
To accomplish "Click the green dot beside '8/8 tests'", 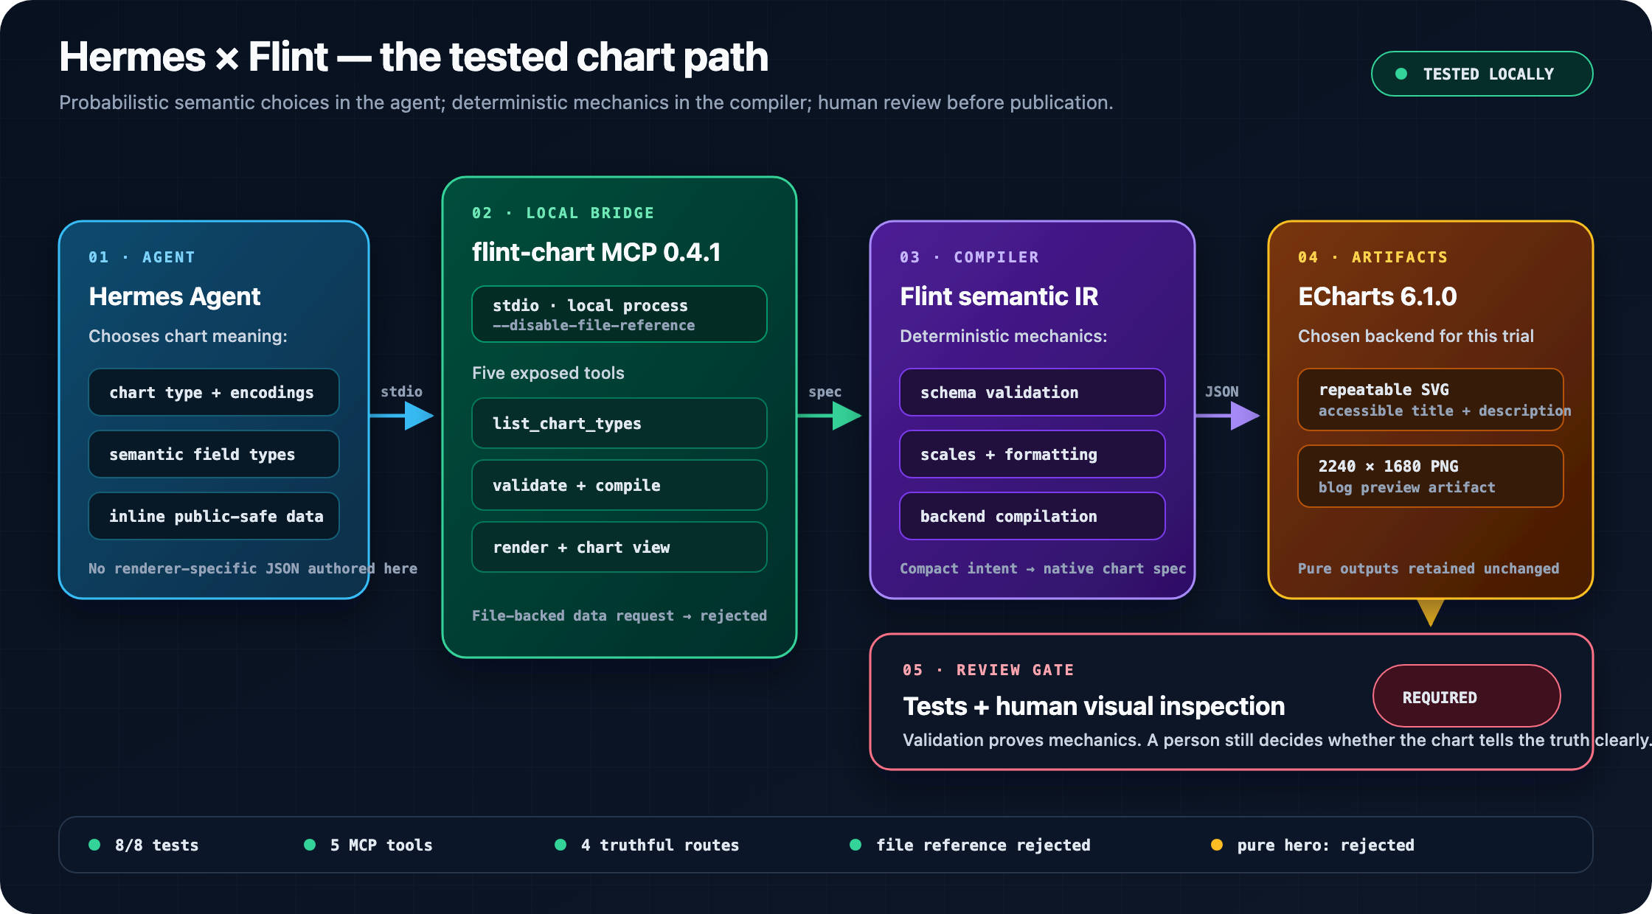I will click(94, 845).
